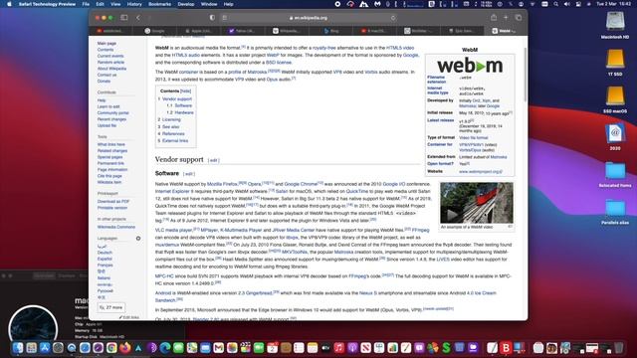Launch Firefox from the Dock
This screenshot has height=358, width=637.
pyautogui.click(x=125, y=347)
